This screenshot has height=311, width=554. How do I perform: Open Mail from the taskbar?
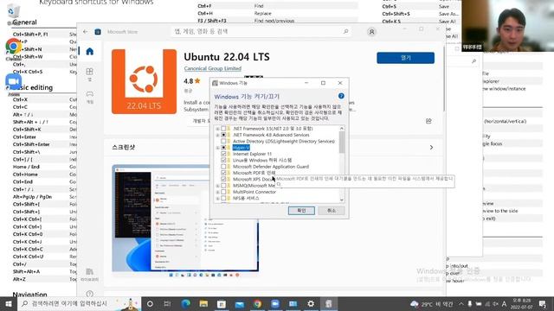click(x=240, y=303)
